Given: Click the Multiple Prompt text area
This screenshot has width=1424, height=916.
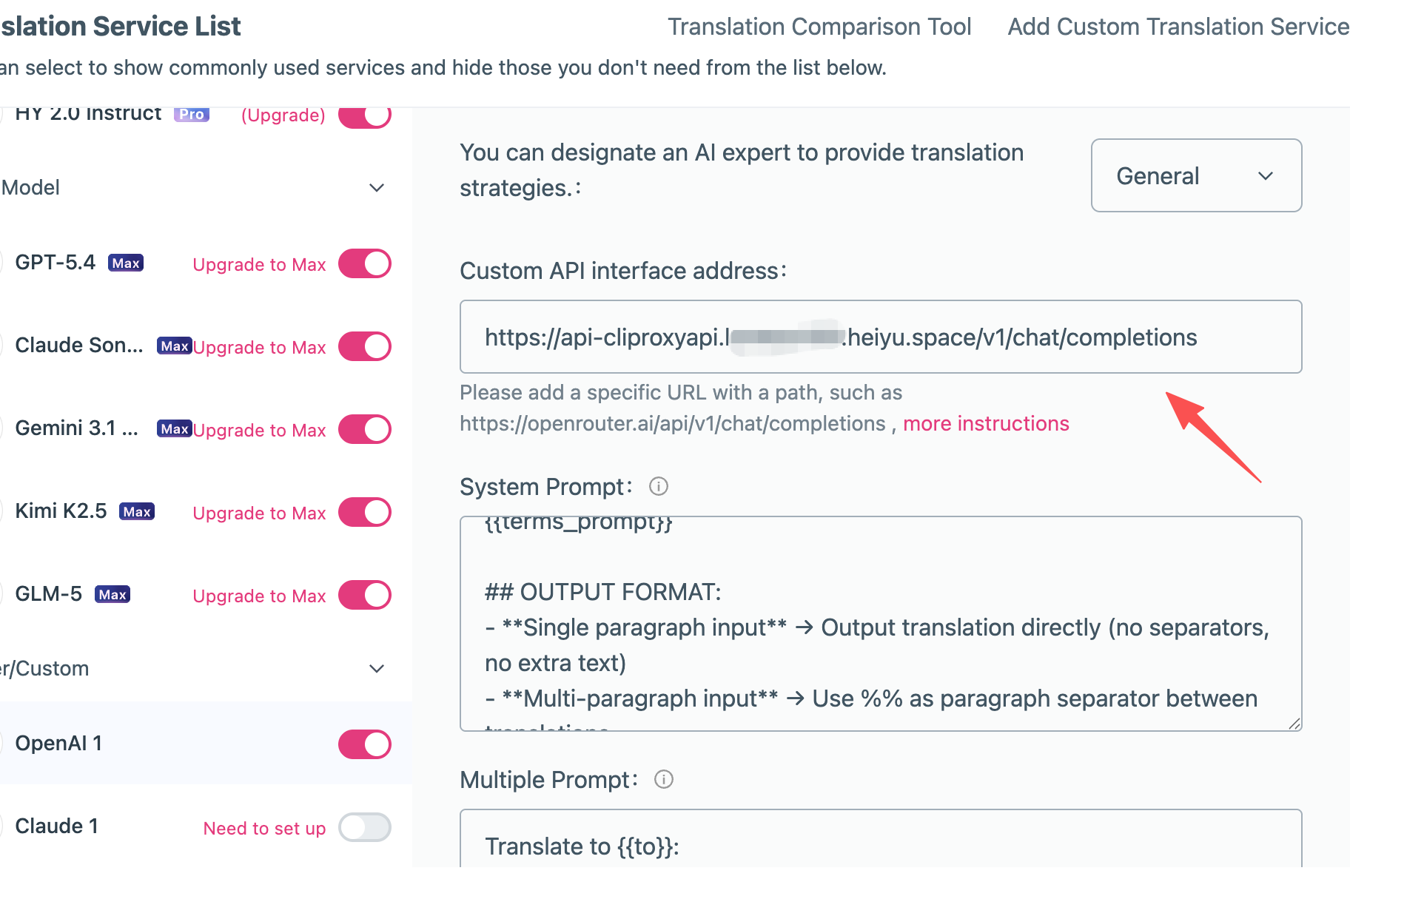Looking at the screenshot, I should [x=881, y=838].
